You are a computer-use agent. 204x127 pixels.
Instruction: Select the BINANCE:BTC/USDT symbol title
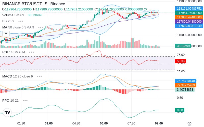[34, 4]
